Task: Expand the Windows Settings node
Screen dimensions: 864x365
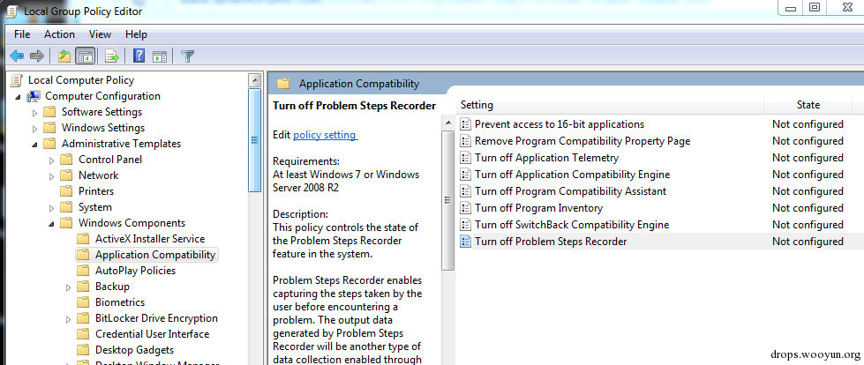Action: (x=34, y=129)
